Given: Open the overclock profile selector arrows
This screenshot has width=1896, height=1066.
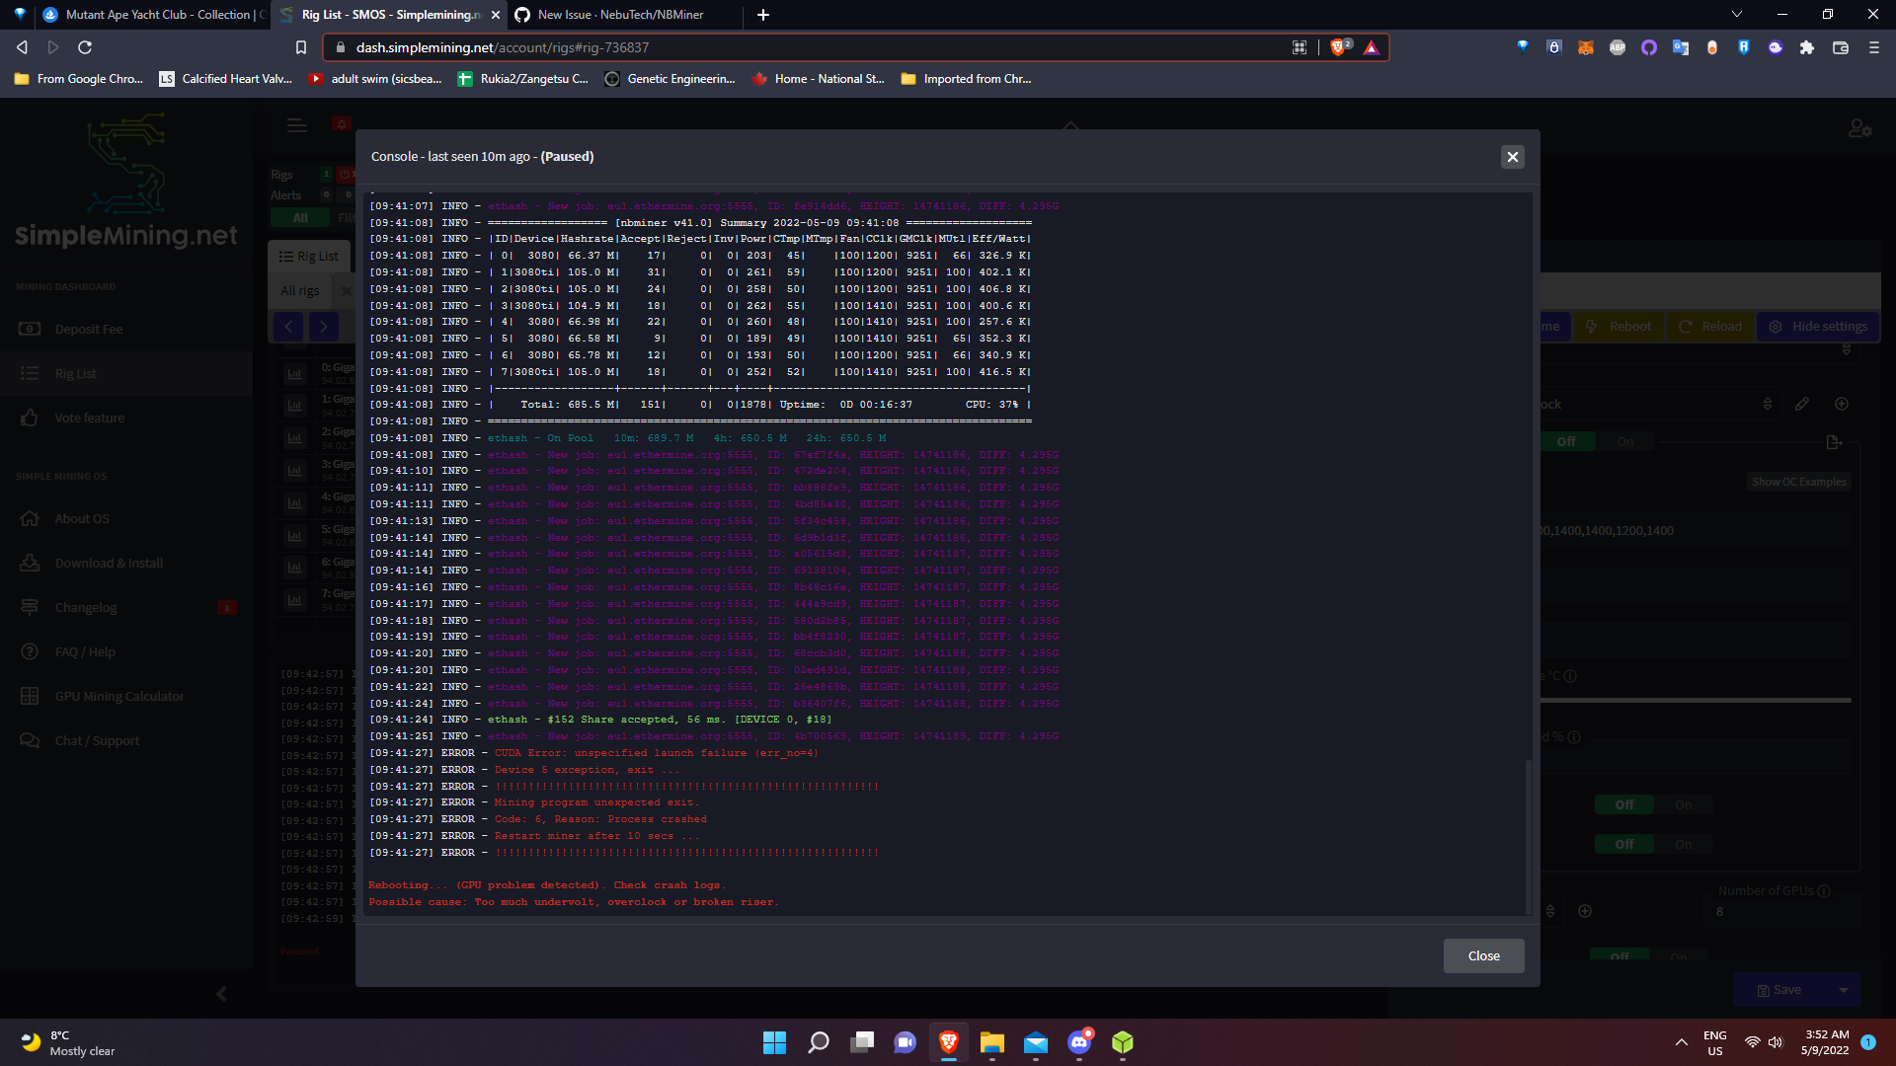Looking at the screenshot, I should pyautogui.click(x=1768, y=404).
